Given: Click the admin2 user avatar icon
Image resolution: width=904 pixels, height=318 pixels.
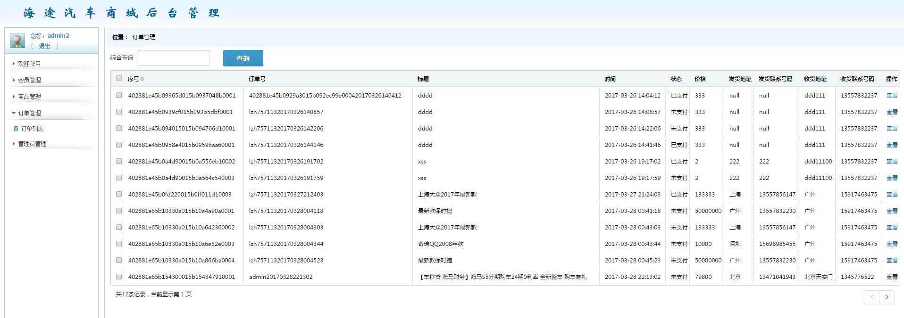Looking at the screenshot, I should click(x=17, y=41).
